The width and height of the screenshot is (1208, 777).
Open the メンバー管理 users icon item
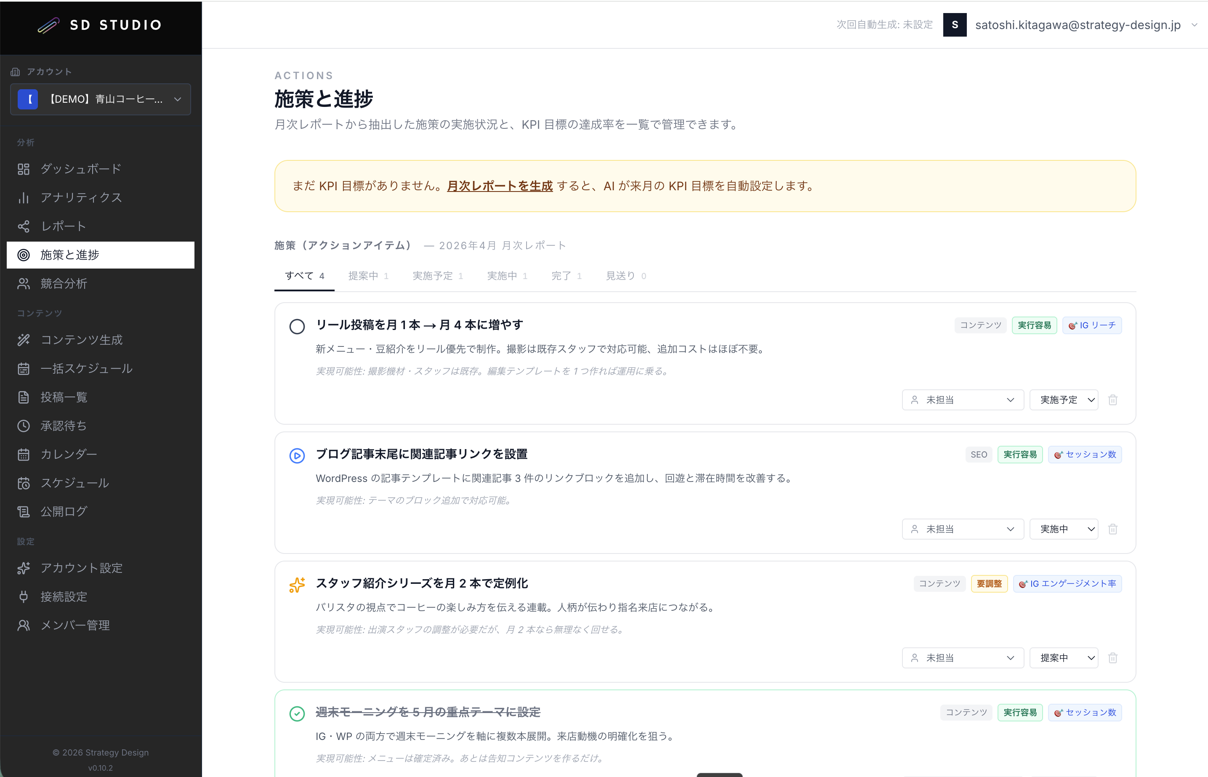pyautogui.click(x=100, y=625)
